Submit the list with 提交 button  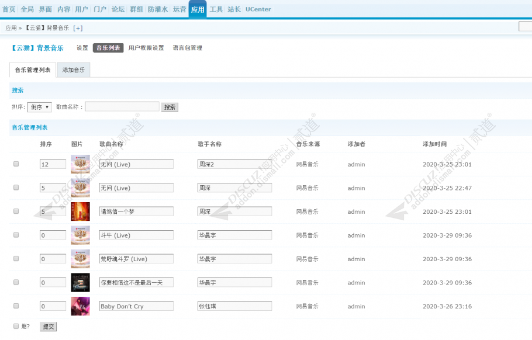48,327
